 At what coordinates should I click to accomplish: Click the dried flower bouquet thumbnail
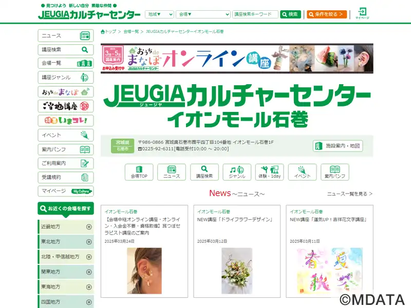tap(237, 271)
